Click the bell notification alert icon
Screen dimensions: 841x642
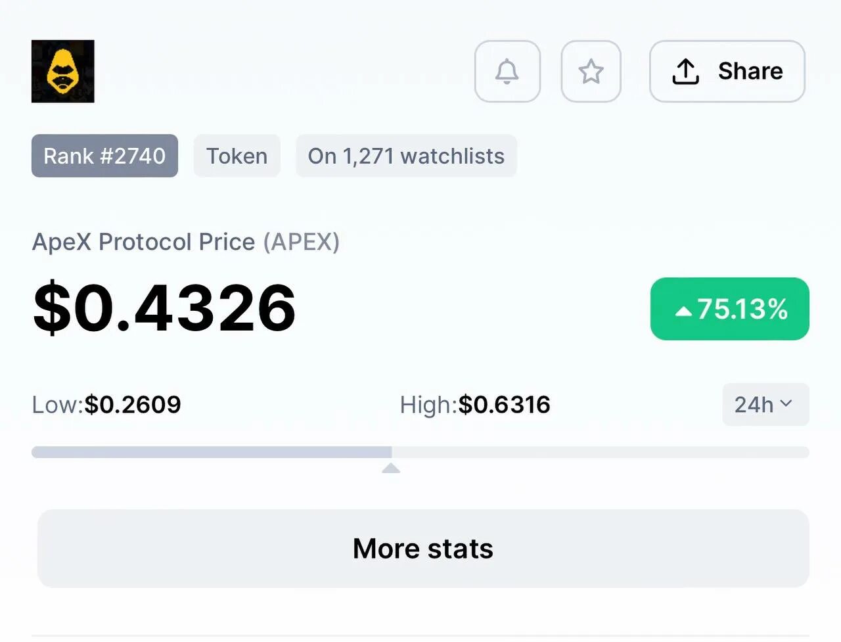507,71
